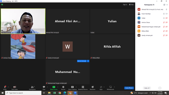Open the Reactions menu
Screen dimensions: 169x95
point(93,88)
